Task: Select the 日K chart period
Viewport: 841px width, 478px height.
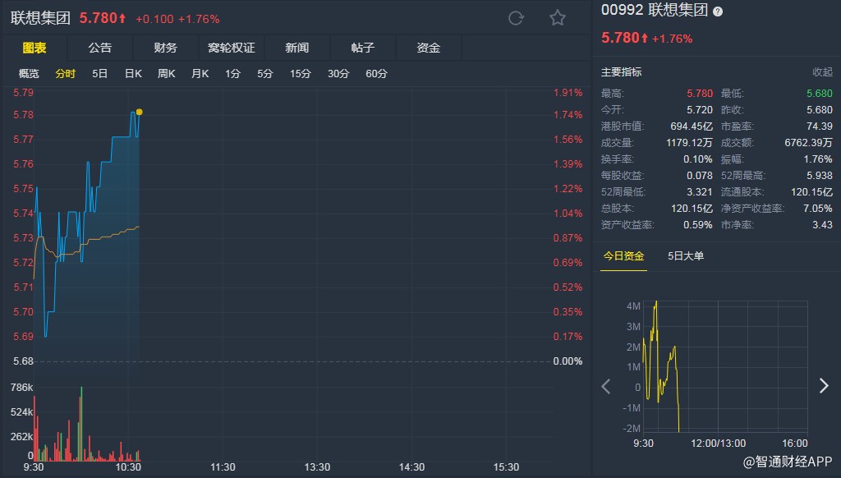Action: pyautogui.click(x=133, y=74)
